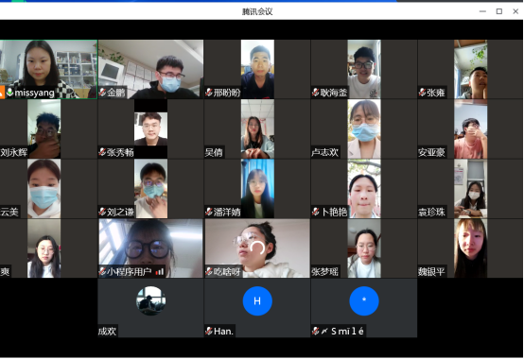Screen dimensions: 524x359
Task: Select the video tile of 卢志欢
Action: [364, 128]
